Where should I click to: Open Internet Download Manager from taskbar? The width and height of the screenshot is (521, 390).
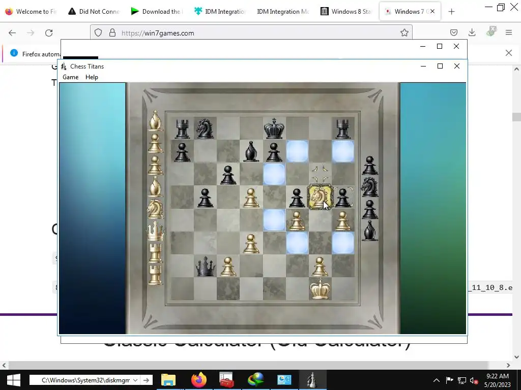(x=255, y=380)
